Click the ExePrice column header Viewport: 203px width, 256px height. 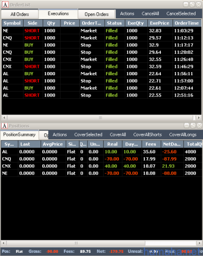coord(160,23)
